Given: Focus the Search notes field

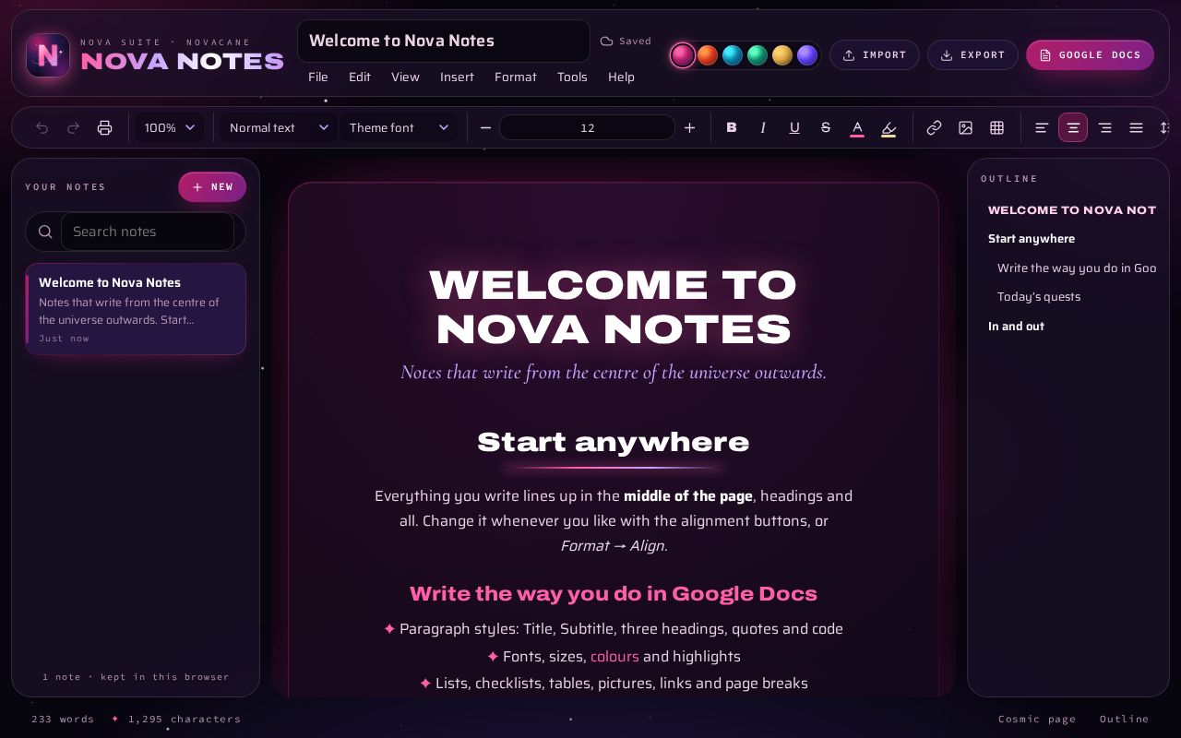Looking at the screenshot, I should click(148, 232).
